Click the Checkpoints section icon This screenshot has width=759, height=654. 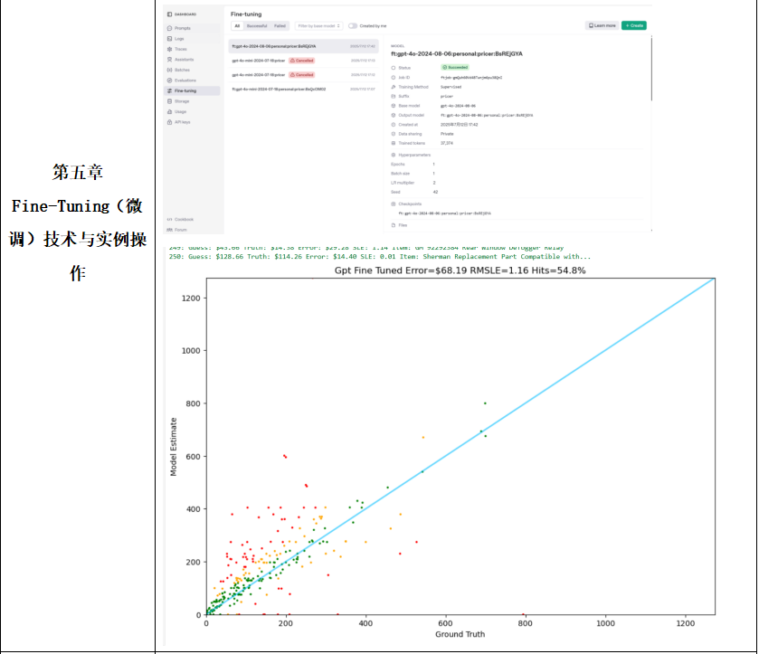click(x=393, y=204)
